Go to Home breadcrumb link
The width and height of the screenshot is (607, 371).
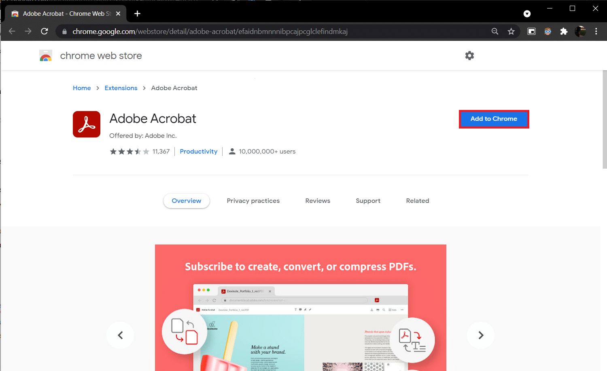(x=82, y=88)
